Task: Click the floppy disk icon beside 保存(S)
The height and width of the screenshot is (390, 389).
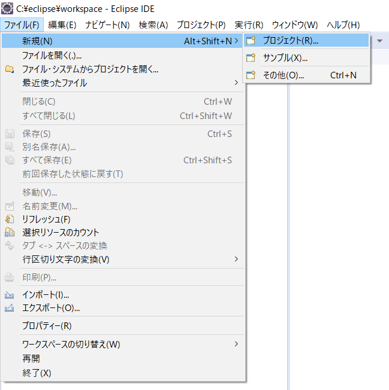Action: pyautogui.click(x=10, y=134)
